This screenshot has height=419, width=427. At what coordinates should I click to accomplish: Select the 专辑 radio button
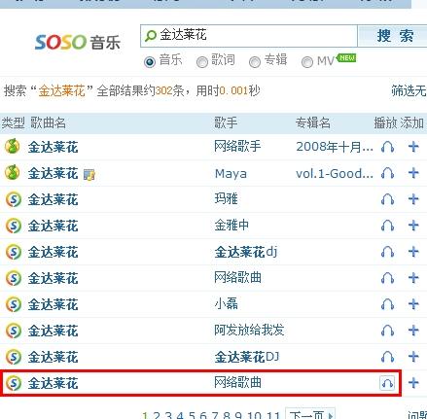click(255, 61)
